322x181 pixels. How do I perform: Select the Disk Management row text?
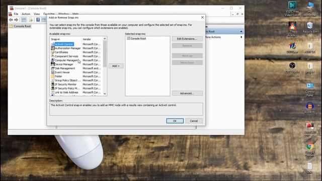tap(65, 68)
